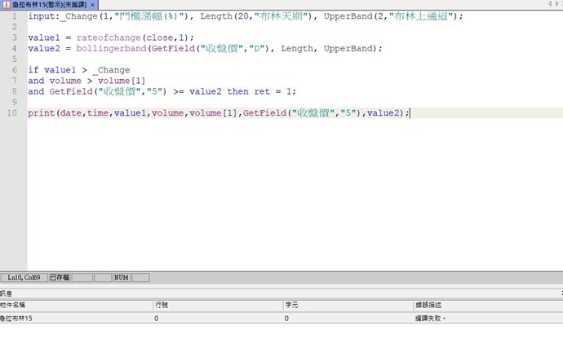563x339 pixels.
Task: Click the 已存檔 status bar cell
Action: click(x=59, y=278)
